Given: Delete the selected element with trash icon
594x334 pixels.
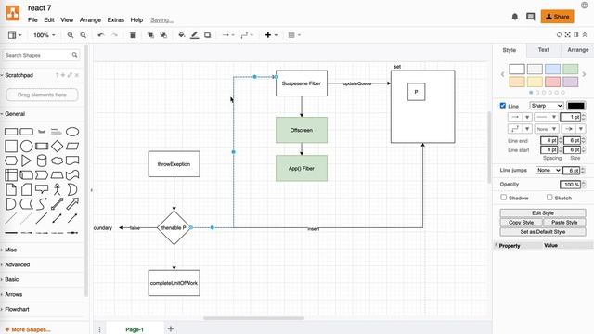Looking at the screenshot, I should [x=132, y=35].
